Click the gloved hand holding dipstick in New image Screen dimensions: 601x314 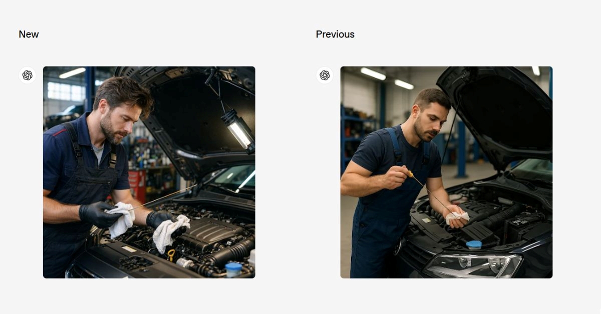100,214
